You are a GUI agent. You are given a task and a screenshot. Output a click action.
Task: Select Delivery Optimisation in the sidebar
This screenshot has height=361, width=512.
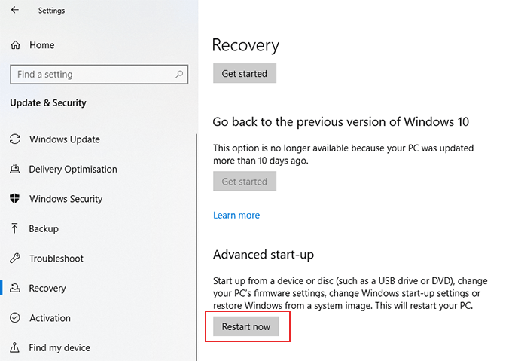click(73, 170)
